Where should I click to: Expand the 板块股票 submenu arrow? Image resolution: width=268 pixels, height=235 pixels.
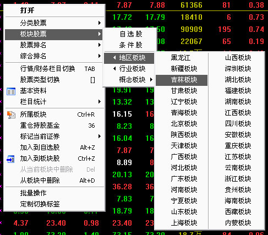(100, 34)
